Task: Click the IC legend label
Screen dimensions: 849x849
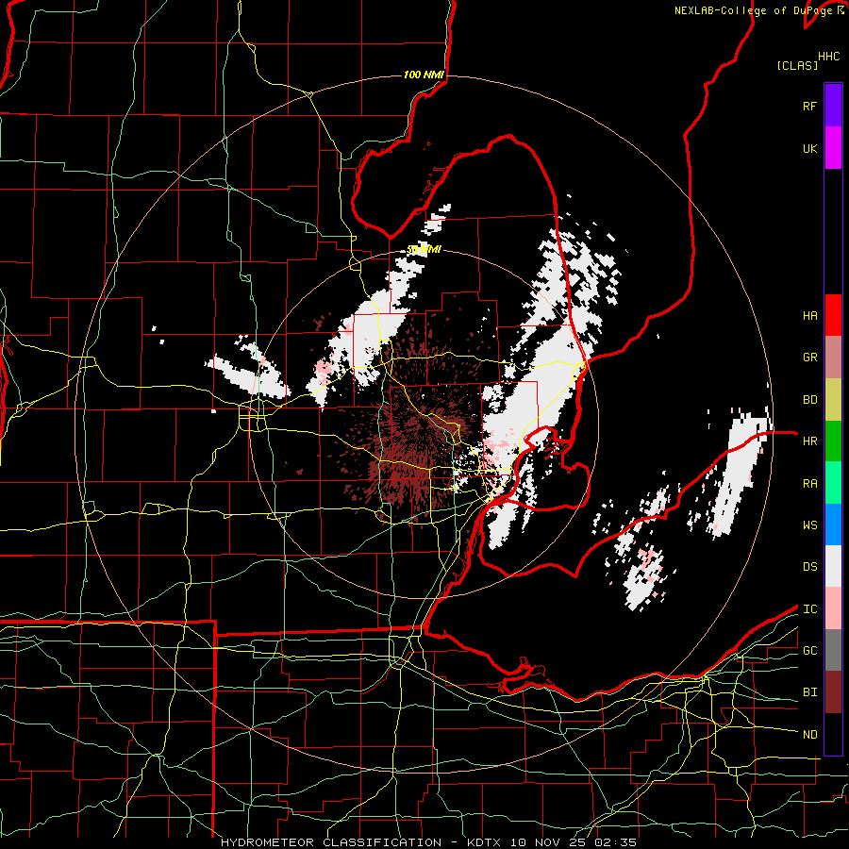Action: [x=809, y=609]
